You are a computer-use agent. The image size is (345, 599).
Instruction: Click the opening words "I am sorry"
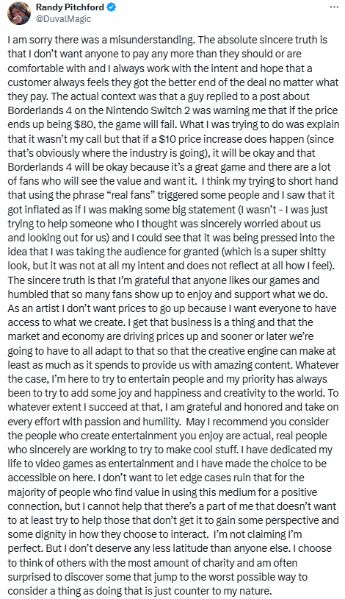[28, 40]
